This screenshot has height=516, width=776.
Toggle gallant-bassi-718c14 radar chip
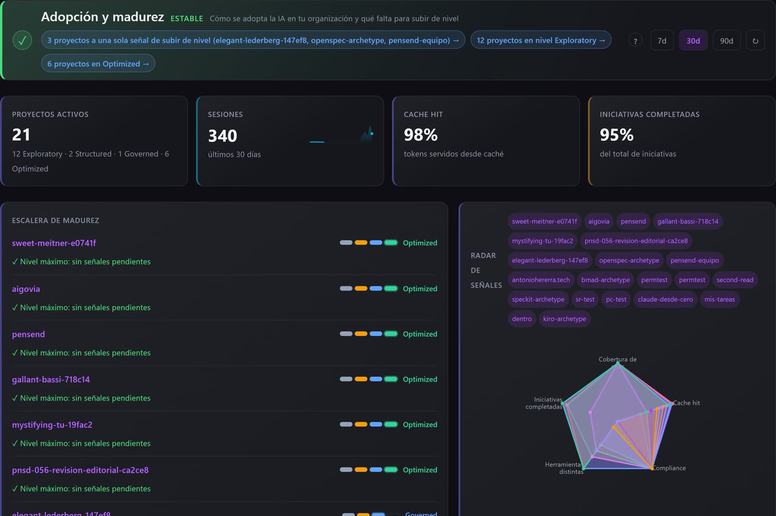[688, 221]
